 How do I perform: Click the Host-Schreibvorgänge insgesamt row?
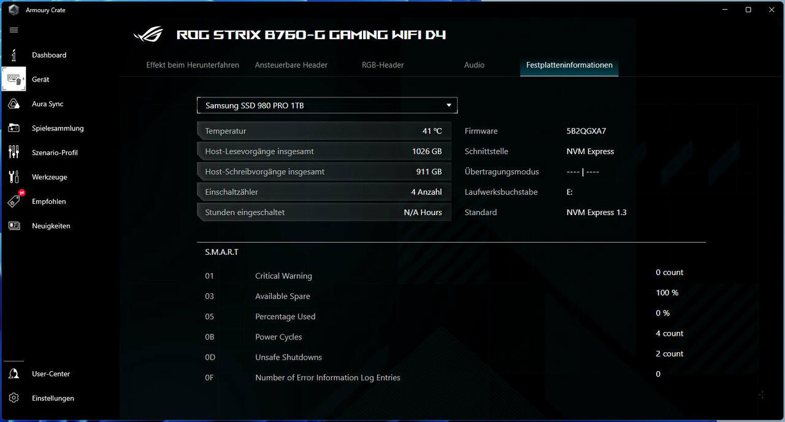tap(324, 171)
